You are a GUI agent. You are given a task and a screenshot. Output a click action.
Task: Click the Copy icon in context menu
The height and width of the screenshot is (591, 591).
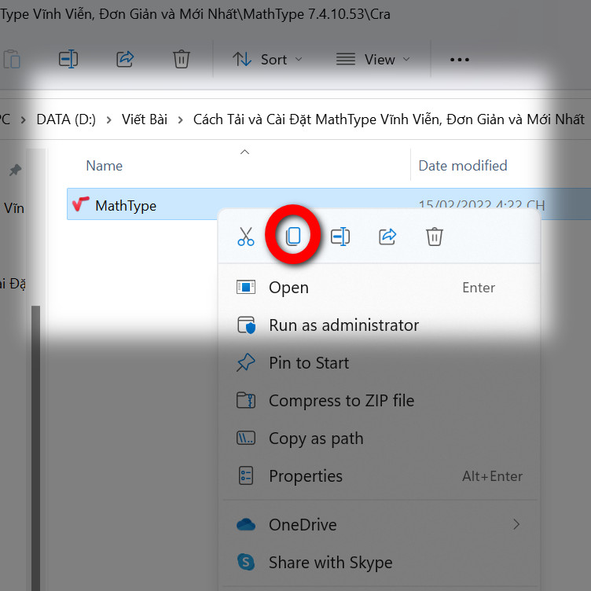click(293, 236)
